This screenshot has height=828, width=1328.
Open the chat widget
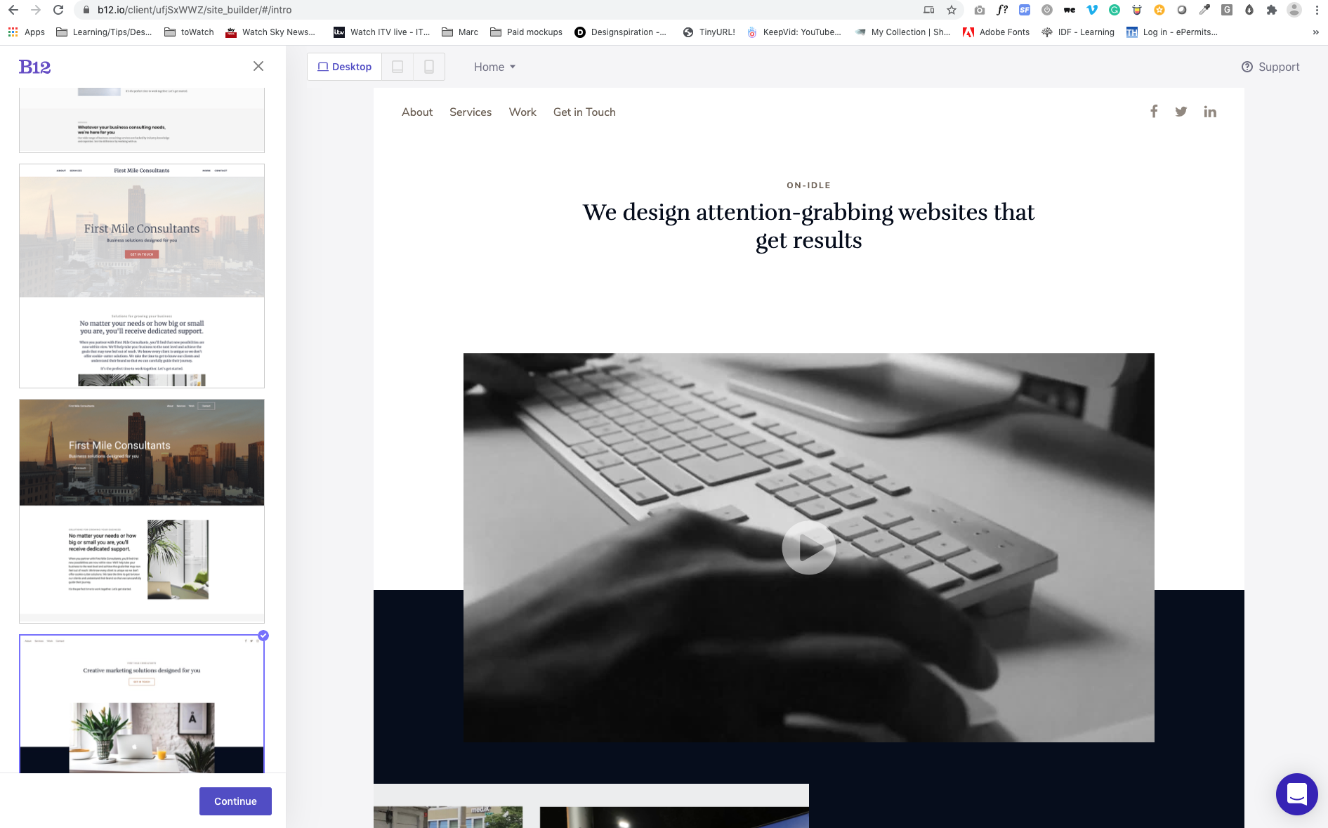coord(1296,794)
